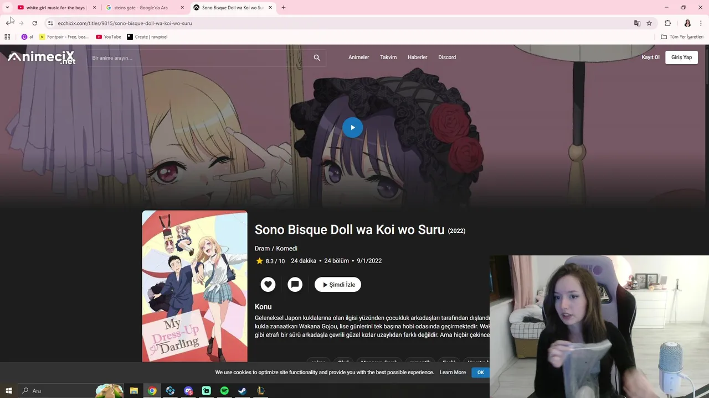Click the Konu heading
The width and height of the screenshot is (709, 398).
point(263,307)
